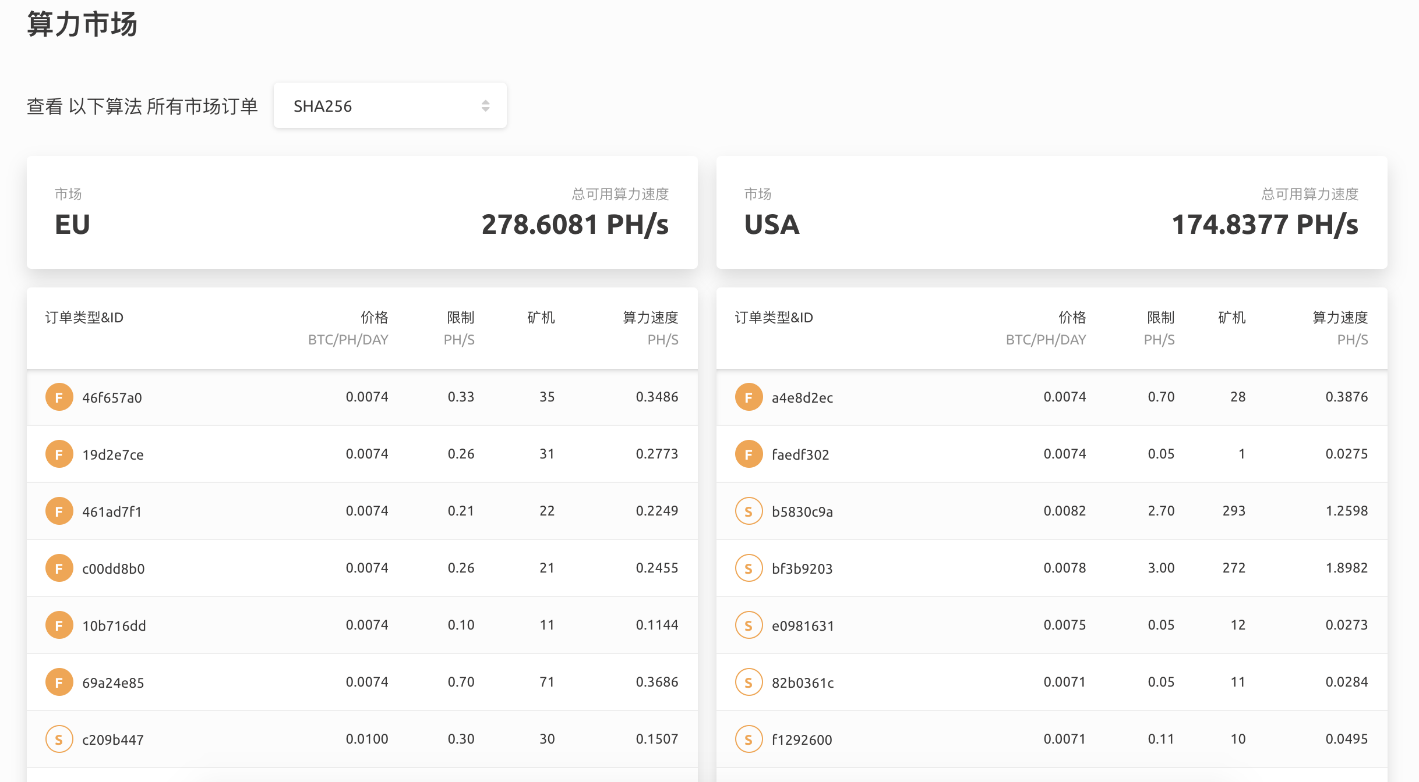The image size is (1419, 782).
Task: Click the F icon for order 19d2e7ce
Action: click(x=59, y=454)
